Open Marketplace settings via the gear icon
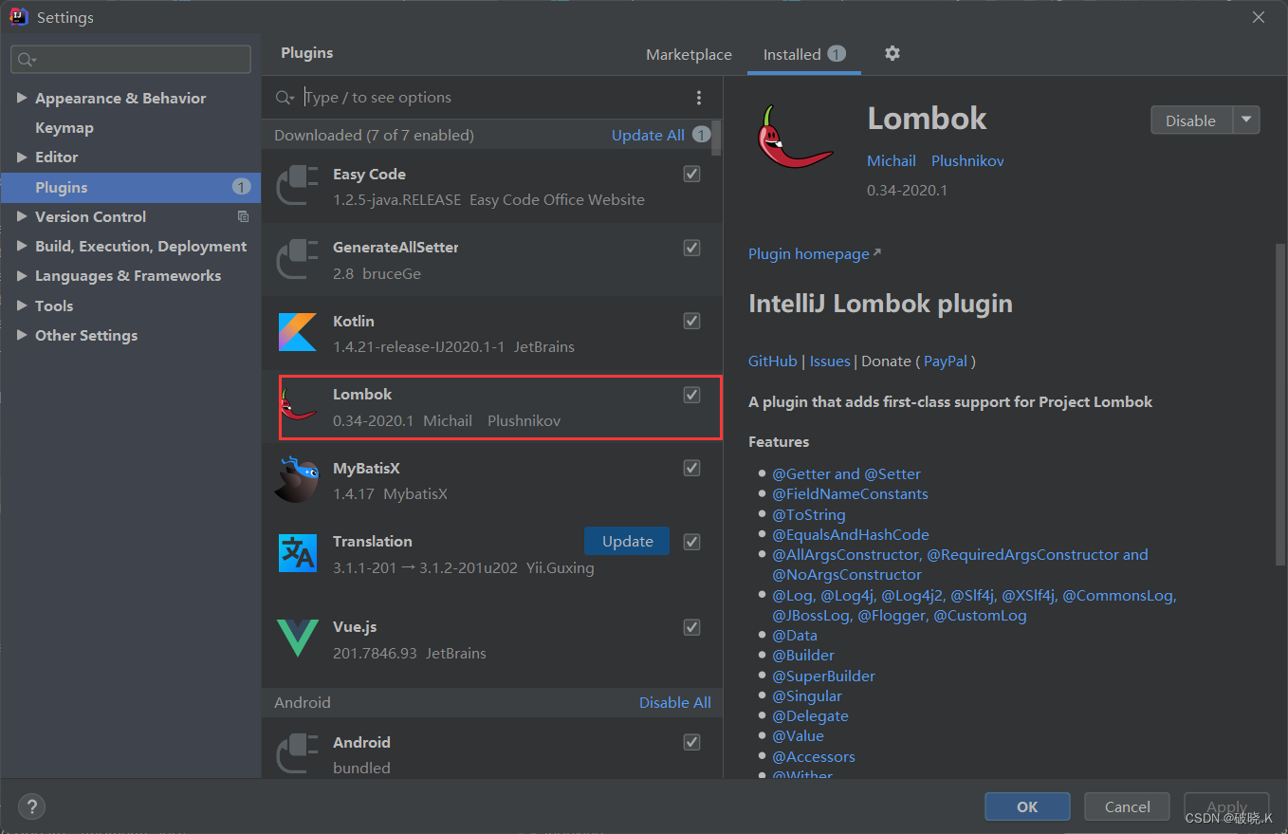Screen dimensions: 1288x834 (892, 54)
